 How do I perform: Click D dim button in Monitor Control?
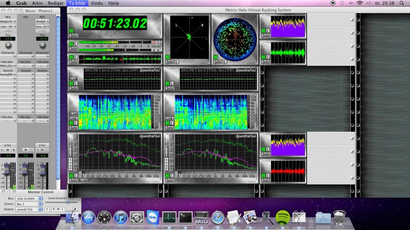(x=54, y=210)
